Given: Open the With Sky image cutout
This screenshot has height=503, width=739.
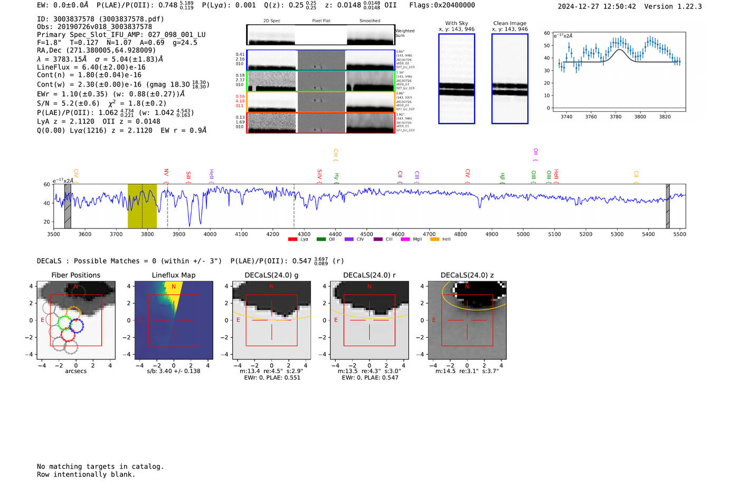Looking at the screenshot, I should pyautogui.click(x=457, y=79).
